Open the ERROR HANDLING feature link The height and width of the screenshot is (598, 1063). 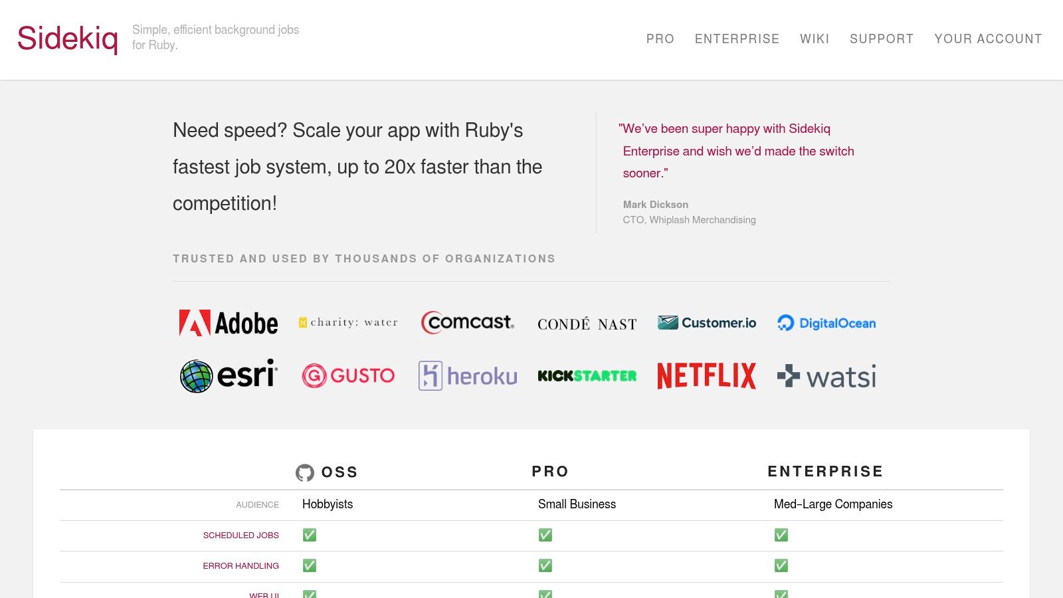point(241,565)
